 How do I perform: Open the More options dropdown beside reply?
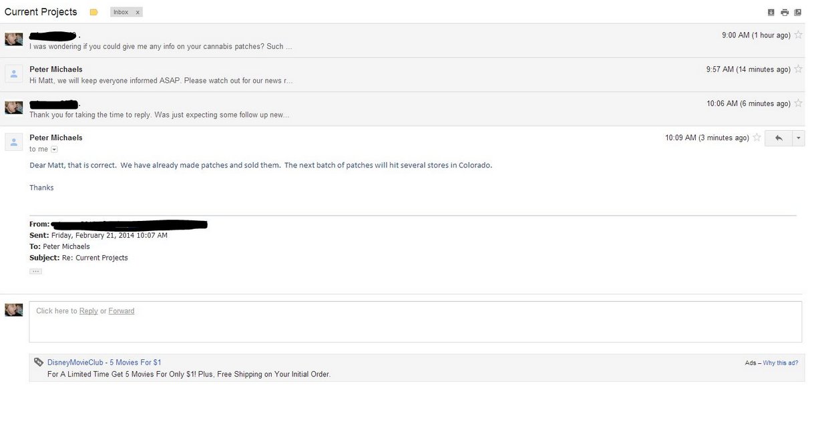(798, 138)
